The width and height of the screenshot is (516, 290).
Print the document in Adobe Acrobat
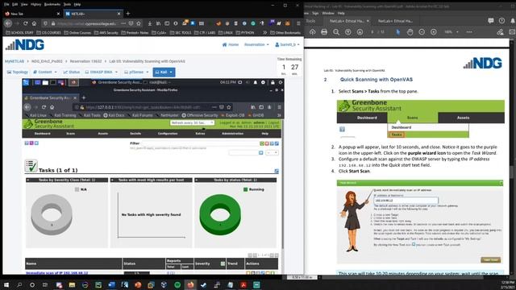tap(324, 32)
